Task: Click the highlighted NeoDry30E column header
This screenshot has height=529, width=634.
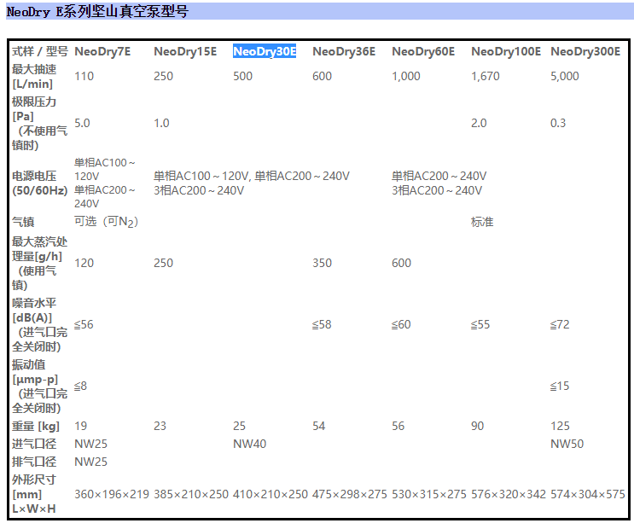Action: pyautogui.click(x=265, y=51)
